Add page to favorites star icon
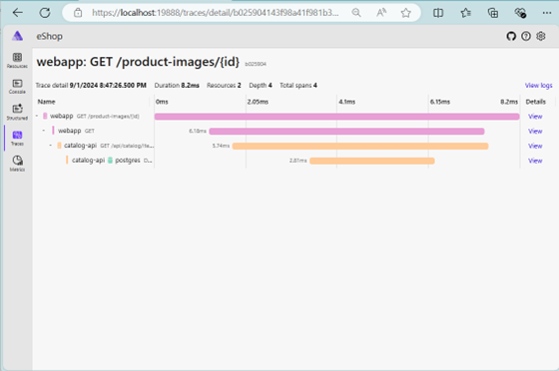 pyautogui.click(x=405, y=13)
